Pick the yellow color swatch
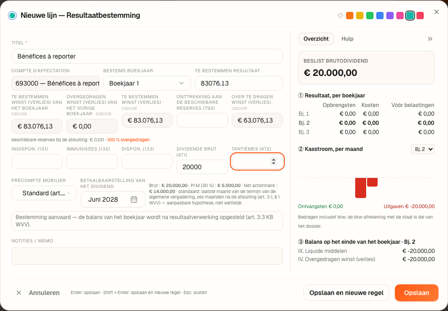Screen dimensions: 448x311 [360, 16]
